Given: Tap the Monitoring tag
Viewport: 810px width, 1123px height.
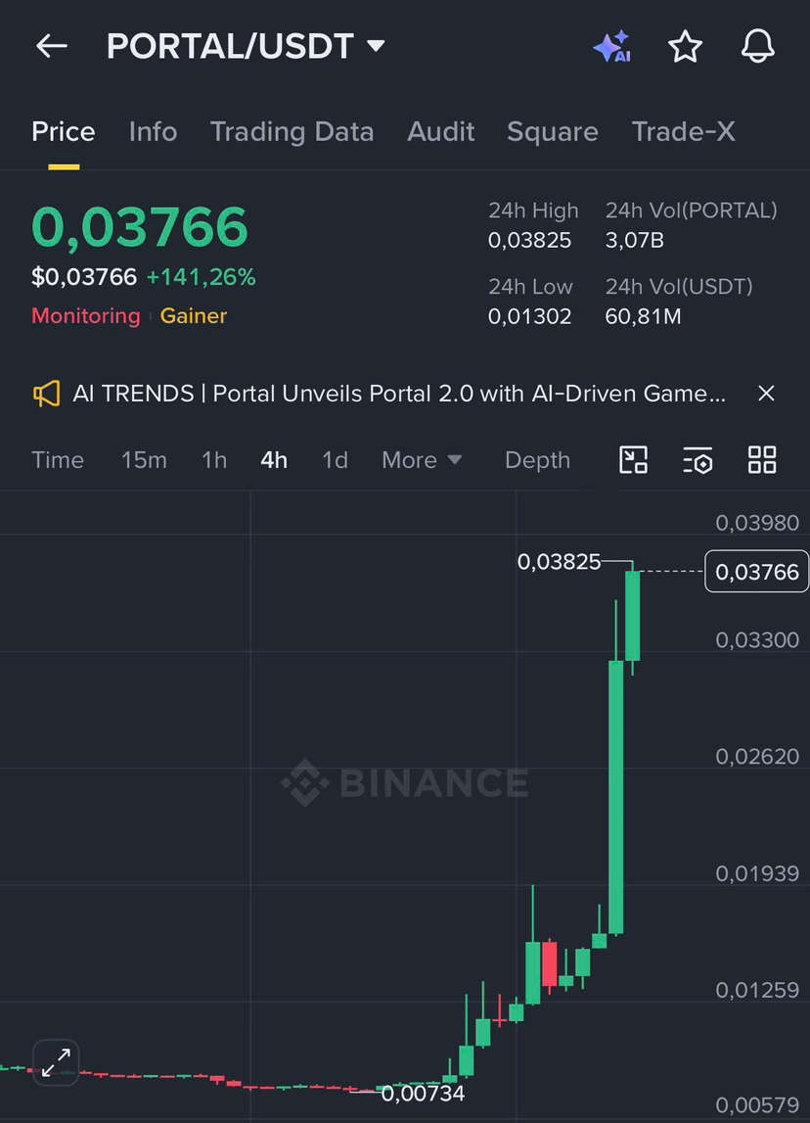Looking at the screenshot, I should click(86, 316).
